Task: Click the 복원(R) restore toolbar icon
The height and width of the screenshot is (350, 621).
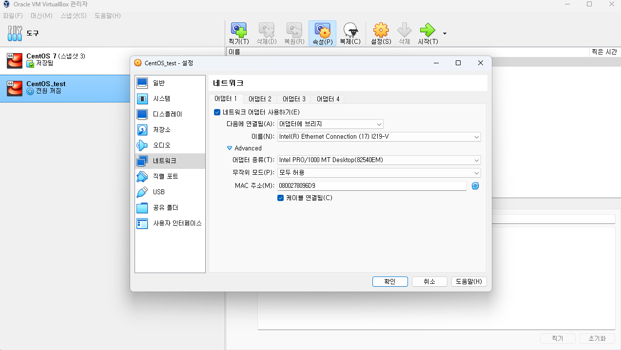Action: (294, 30)
